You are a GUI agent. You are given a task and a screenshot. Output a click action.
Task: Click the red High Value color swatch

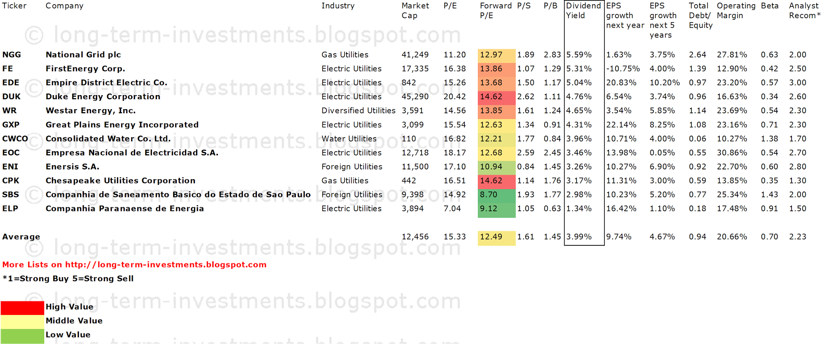click(22, 308)
